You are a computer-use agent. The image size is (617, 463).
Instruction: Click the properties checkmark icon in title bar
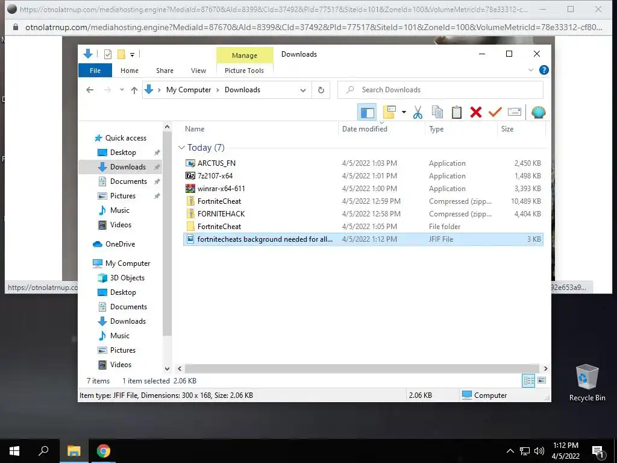tap(107, 54)
